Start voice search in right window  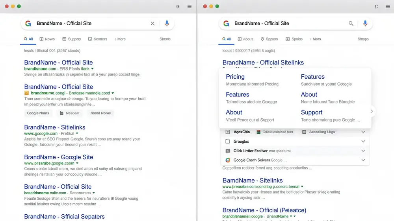pyautogui.click(x=365, y=24)
